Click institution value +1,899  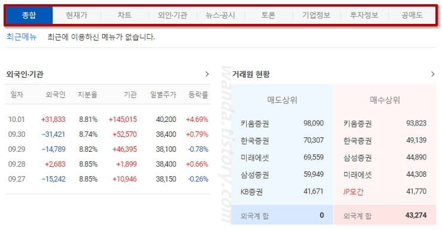coord(126,164)
